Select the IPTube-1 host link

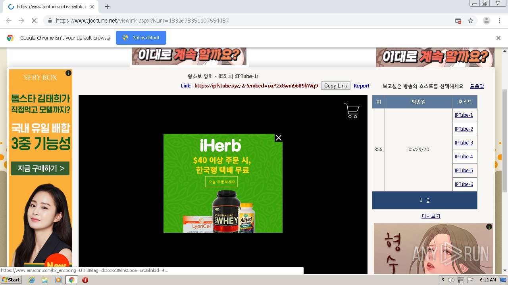464,115
